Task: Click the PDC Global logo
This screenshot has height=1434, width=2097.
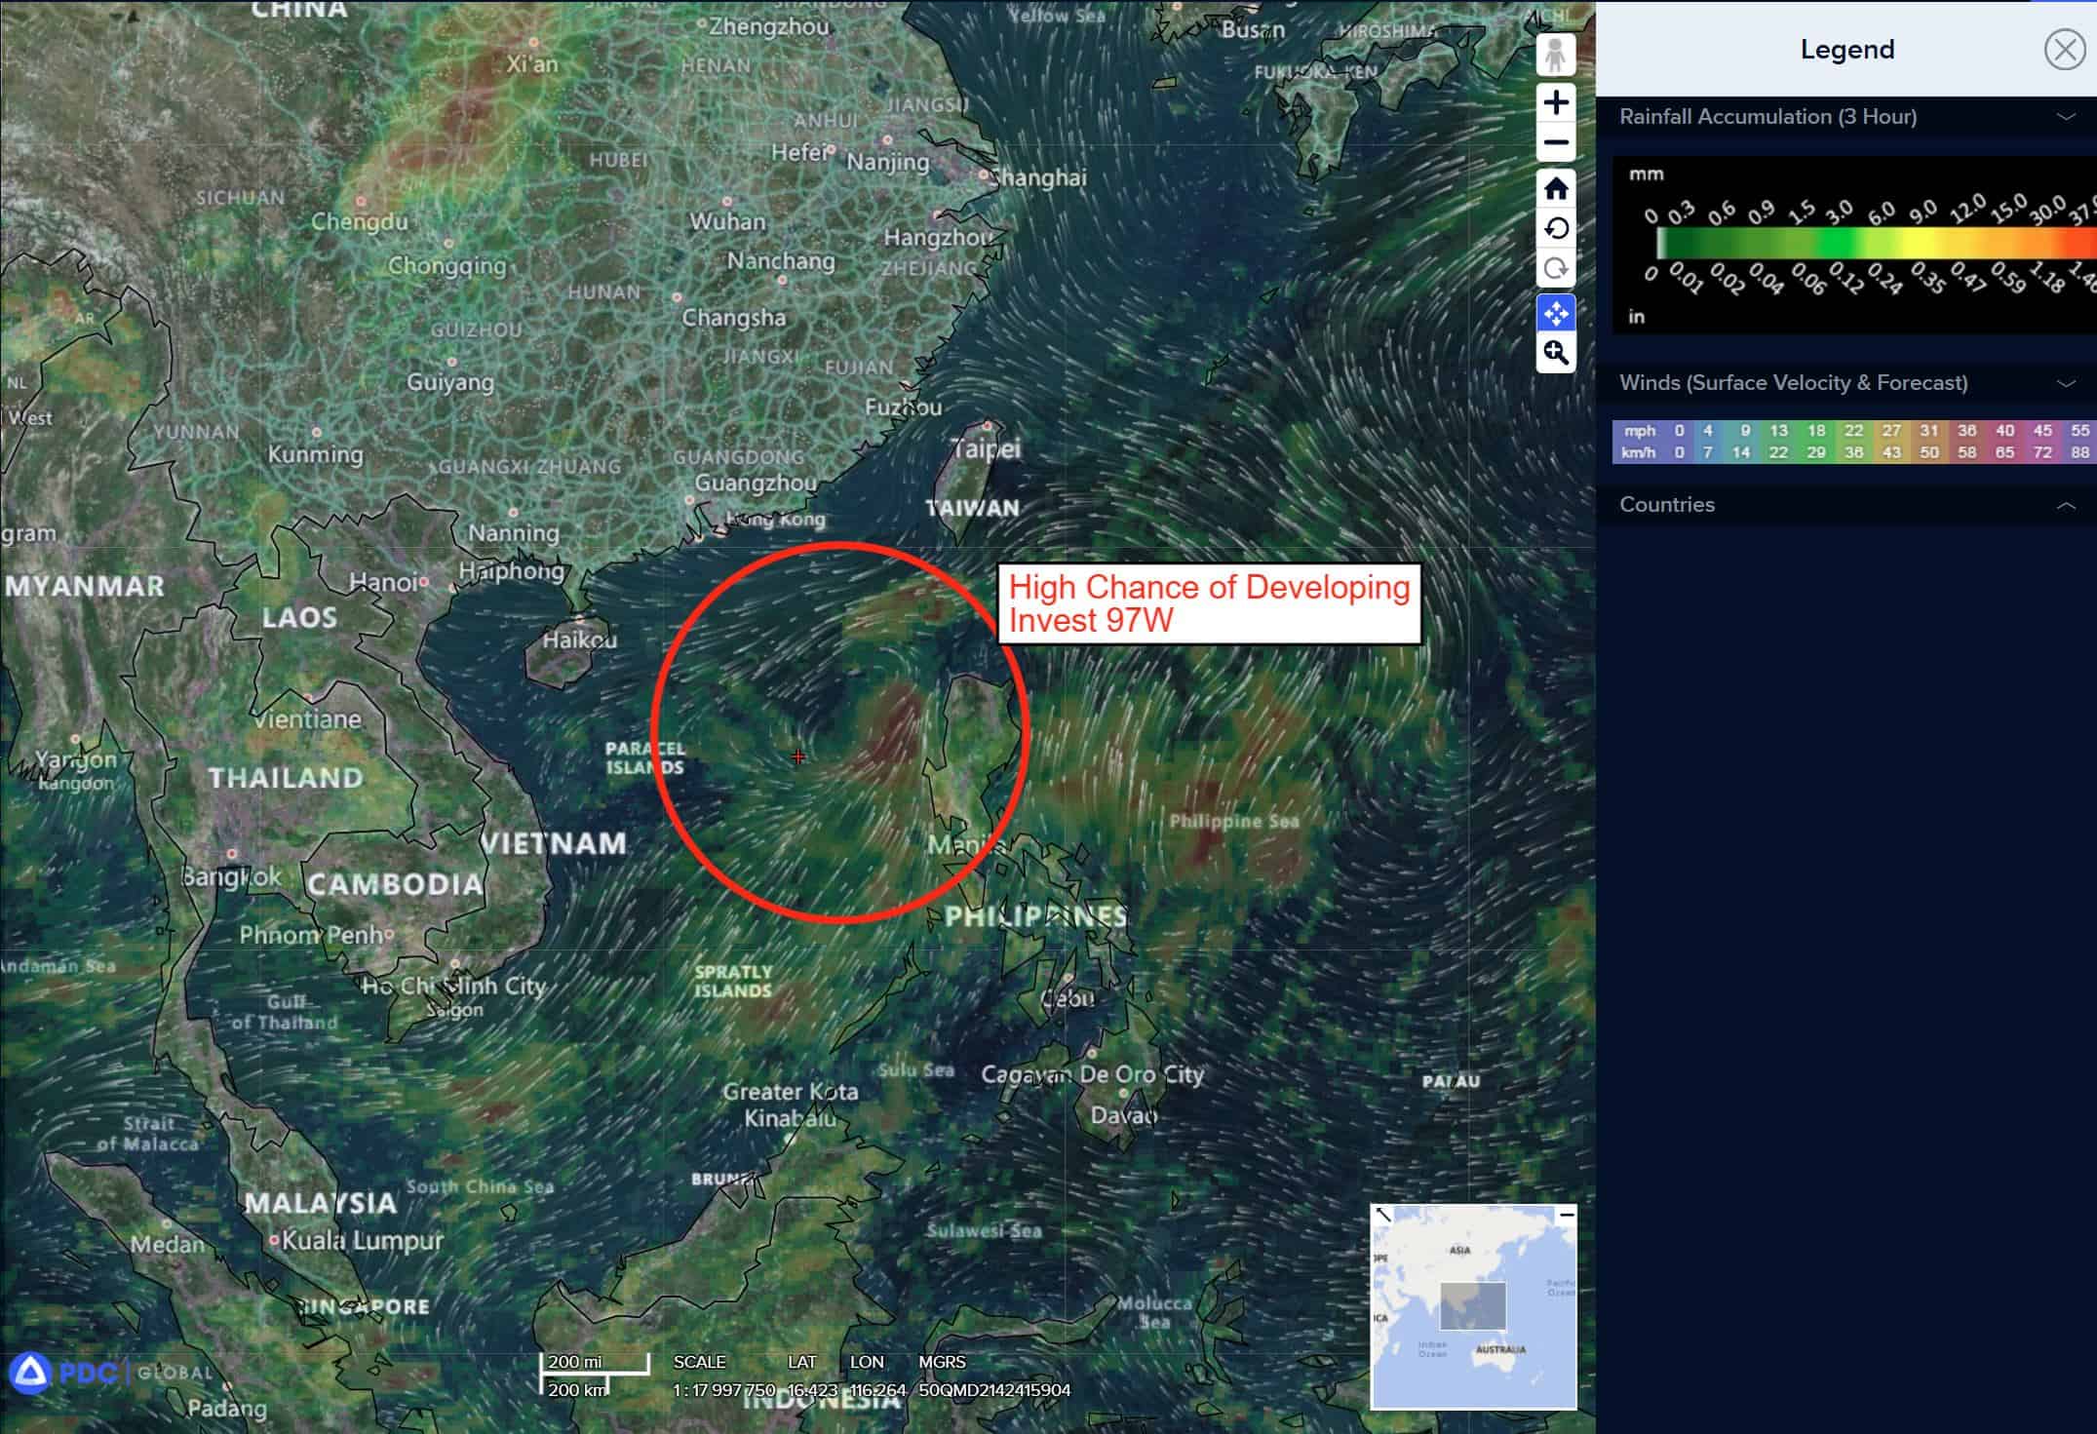Action: tap(110, 1373)
